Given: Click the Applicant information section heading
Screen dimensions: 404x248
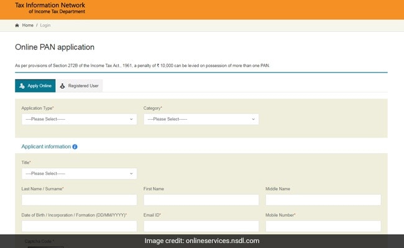Looking at the screenshot, I should (46, 147).
